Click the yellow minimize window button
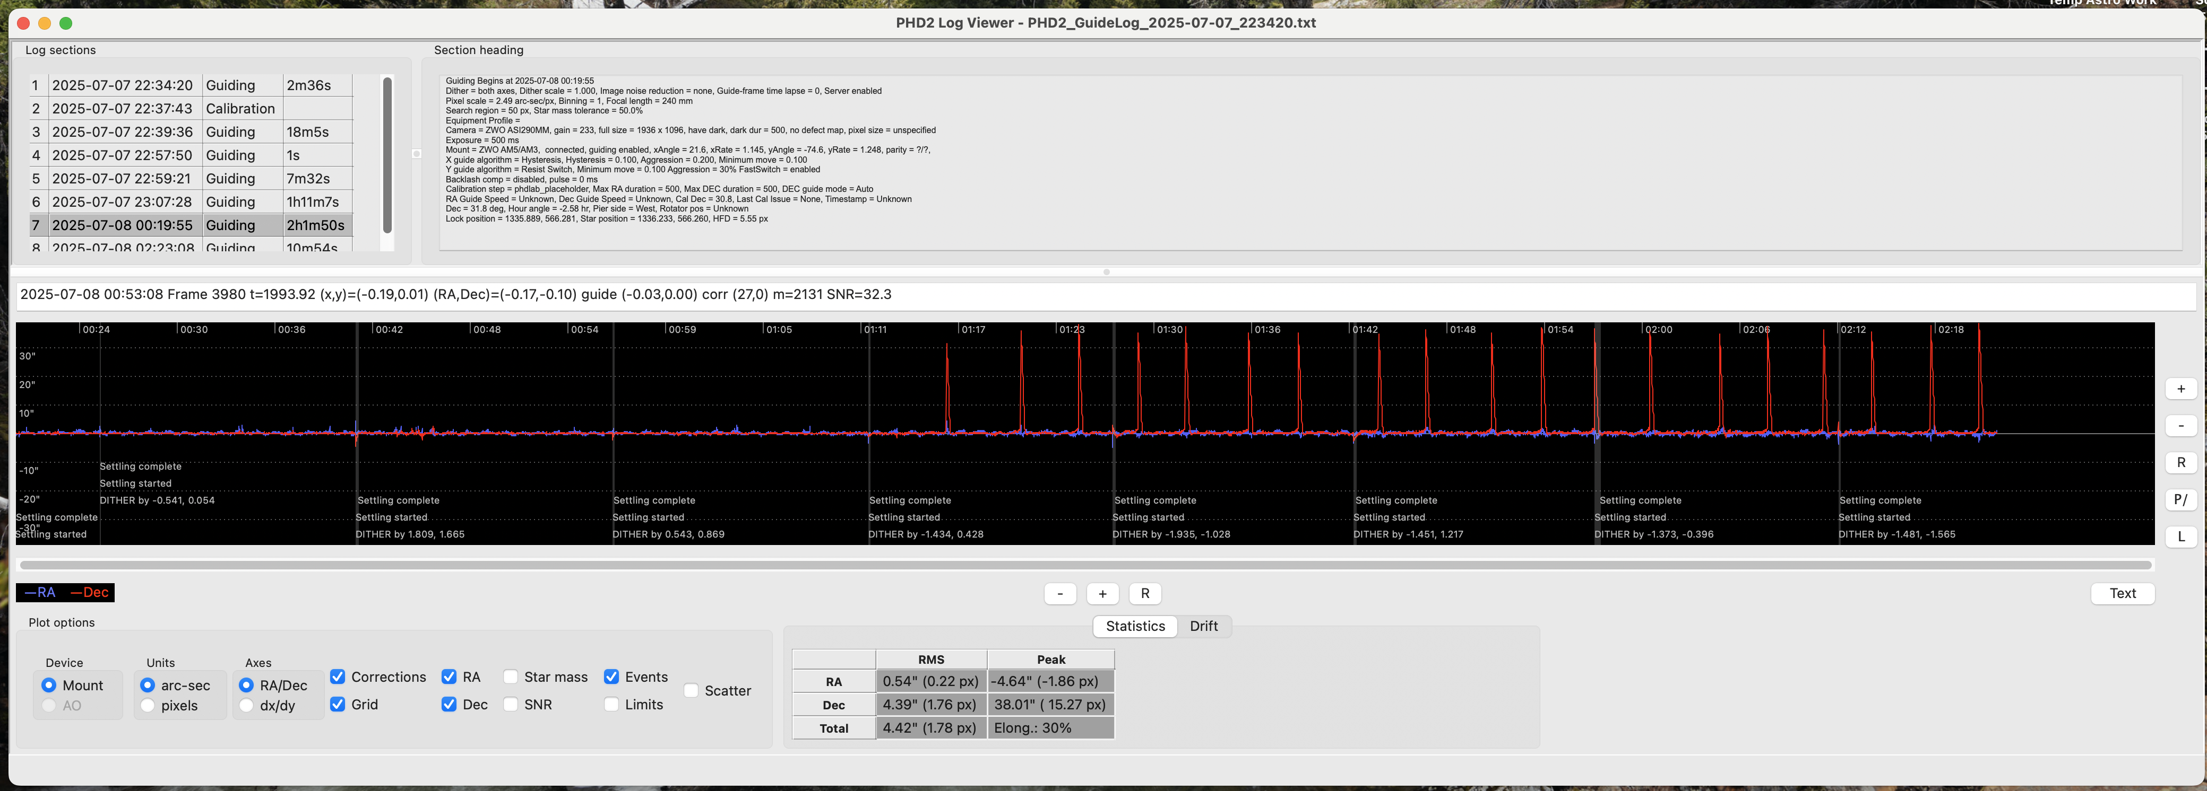The image size is (2207, 791). [x=45, y=23]
